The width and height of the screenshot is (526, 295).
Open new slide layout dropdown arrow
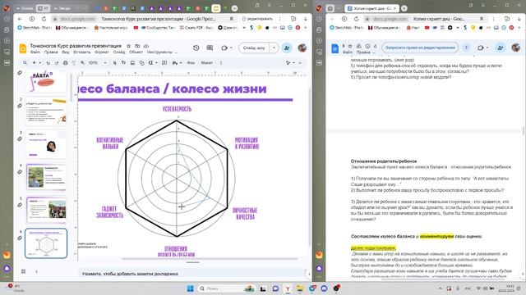[x=40, y=62]
